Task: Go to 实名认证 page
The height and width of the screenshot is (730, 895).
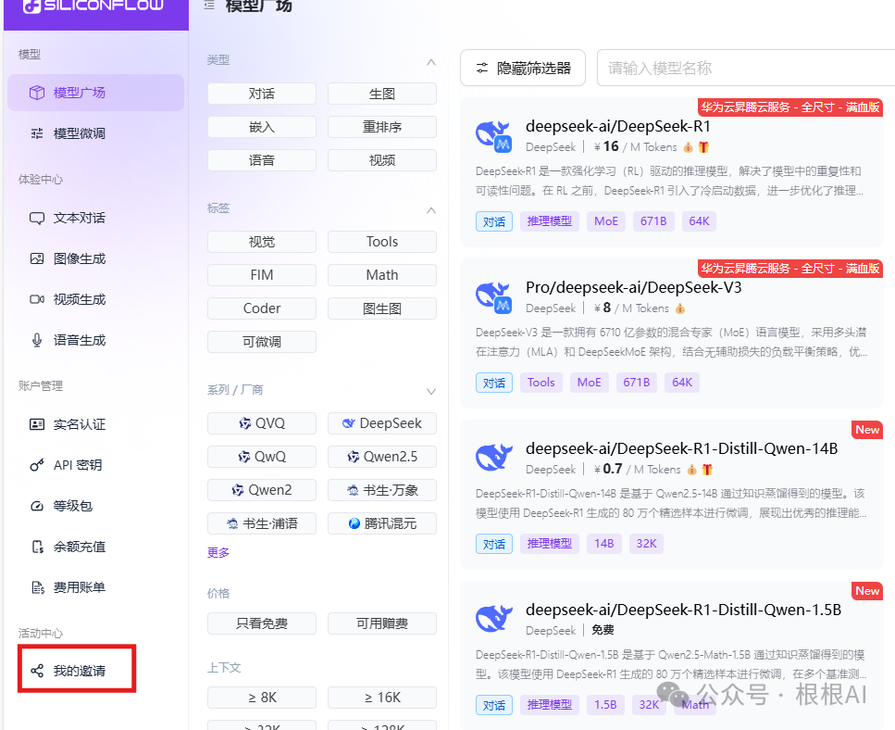Action: tap(95, 424)
